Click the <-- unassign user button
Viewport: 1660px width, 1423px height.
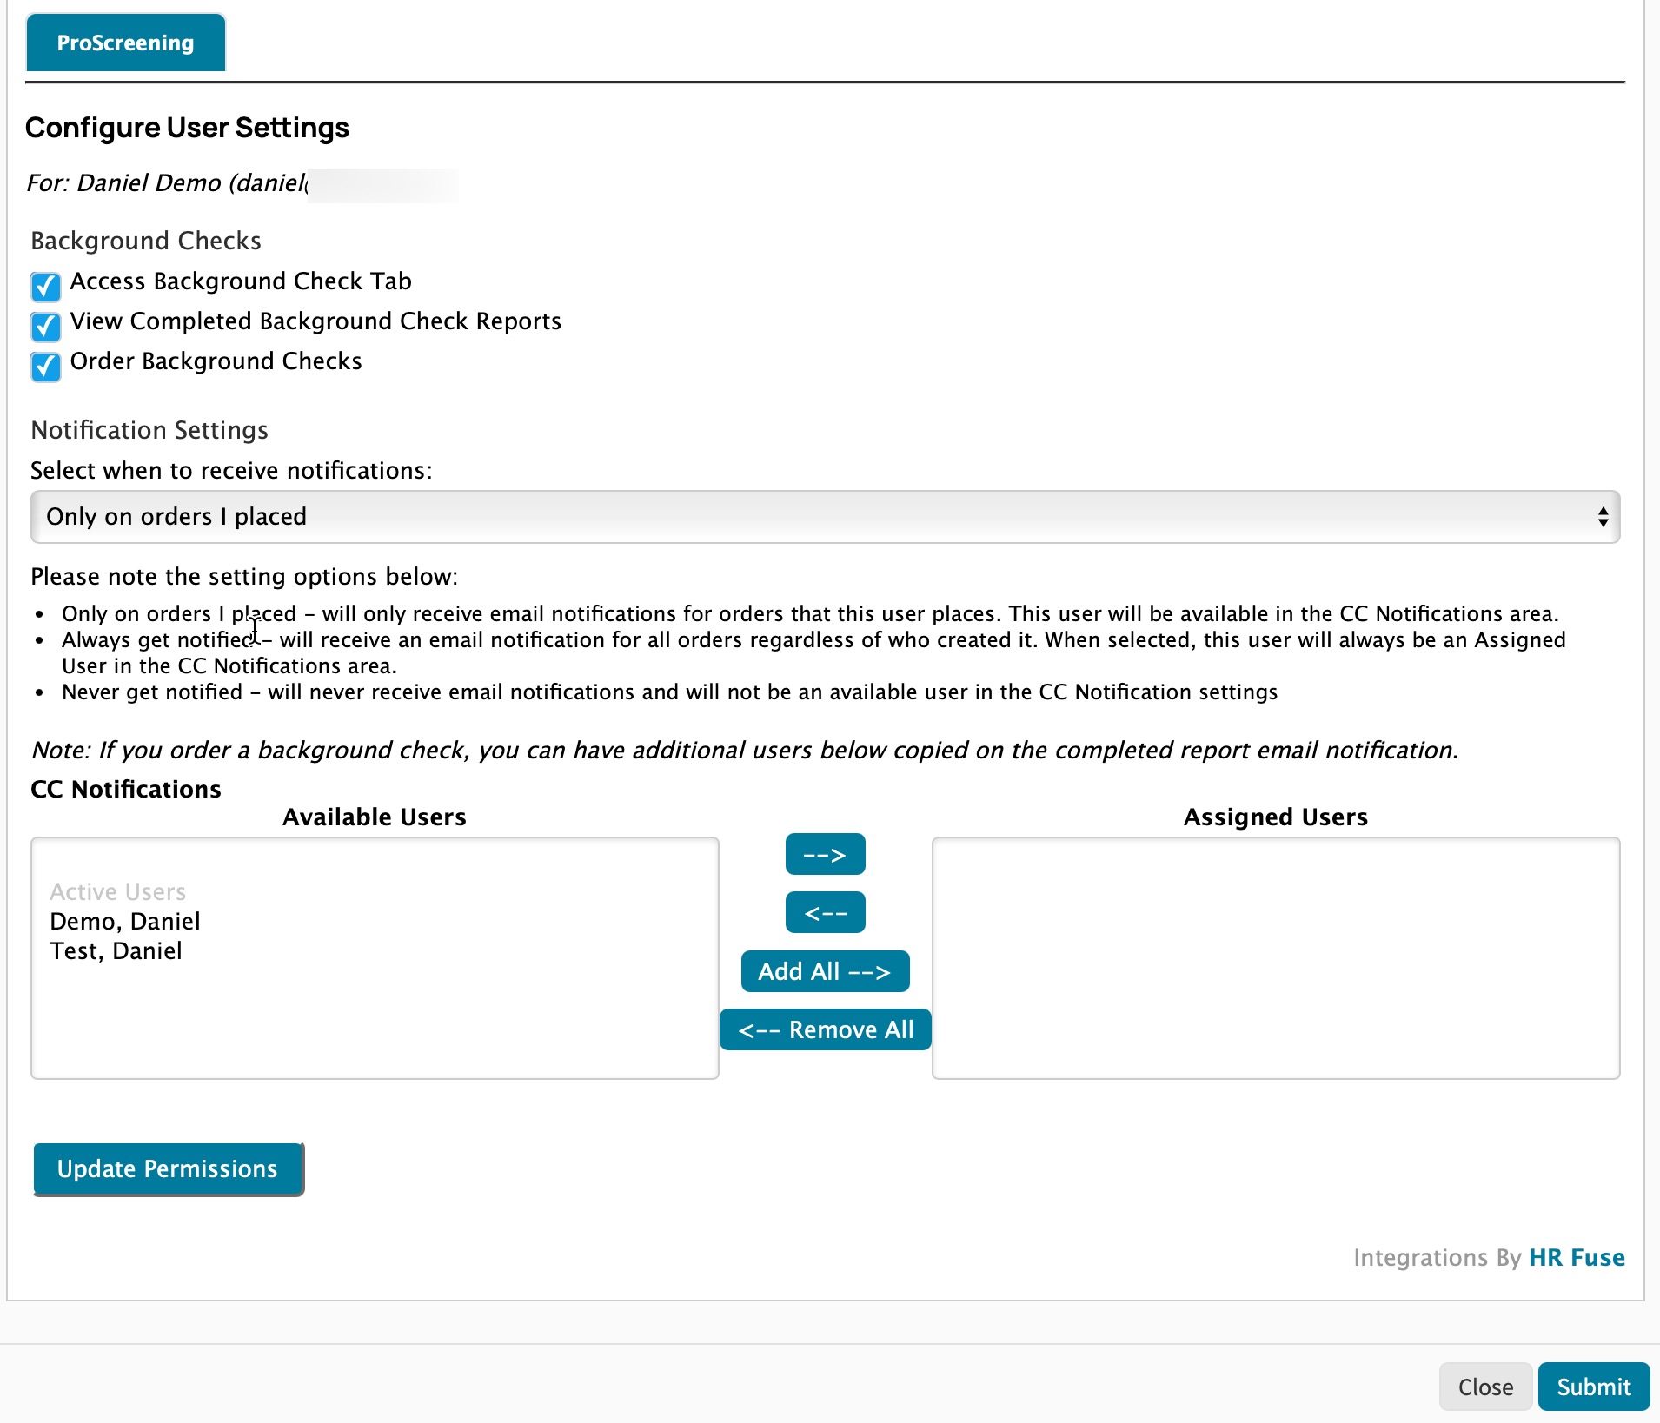pos(825,912)
